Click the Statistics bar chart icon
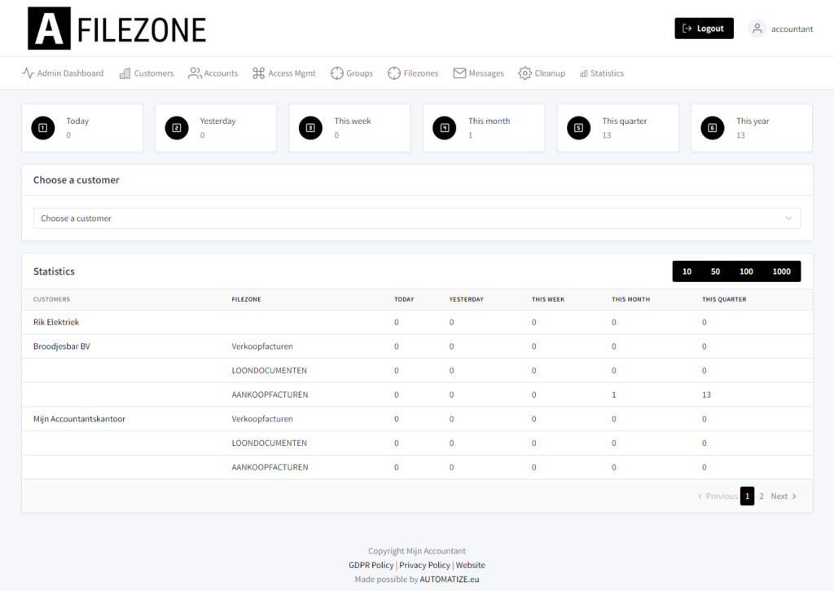Screen dimensions: 834x591 pos(583,73)
